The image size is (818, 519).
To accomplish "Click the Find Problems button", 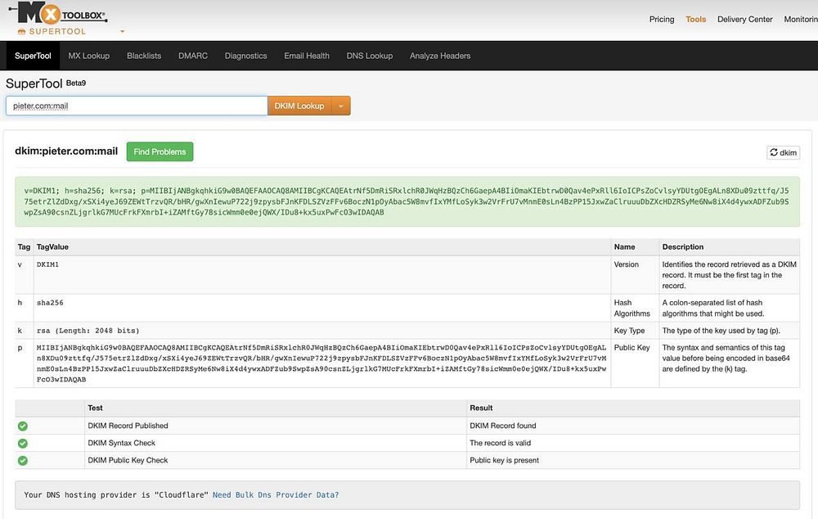I will (x=160, y=151).
